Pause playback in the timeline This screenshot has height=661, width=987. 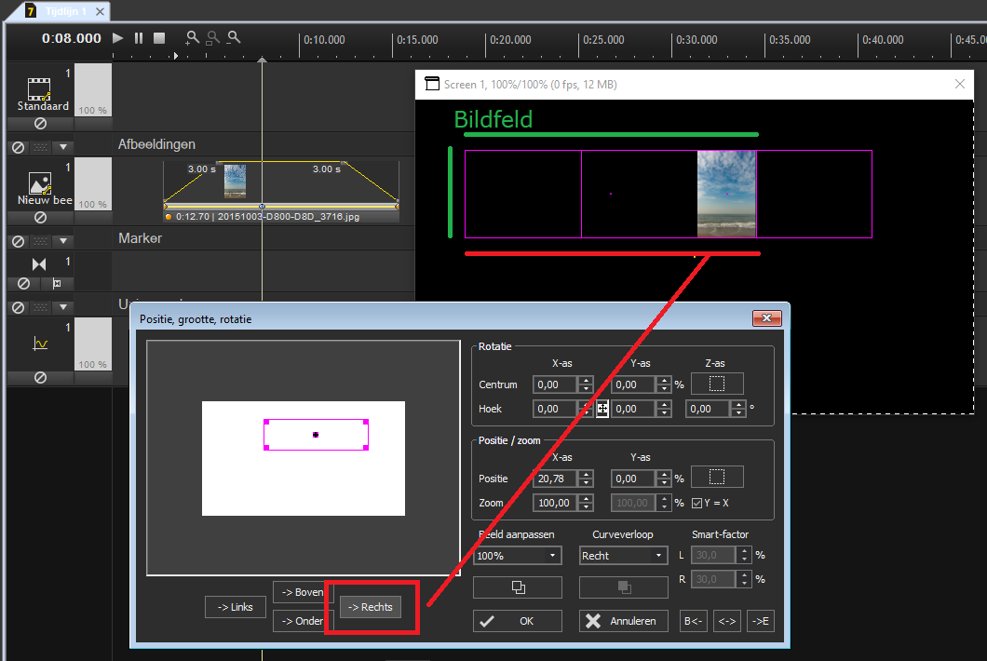click(139, 38)
